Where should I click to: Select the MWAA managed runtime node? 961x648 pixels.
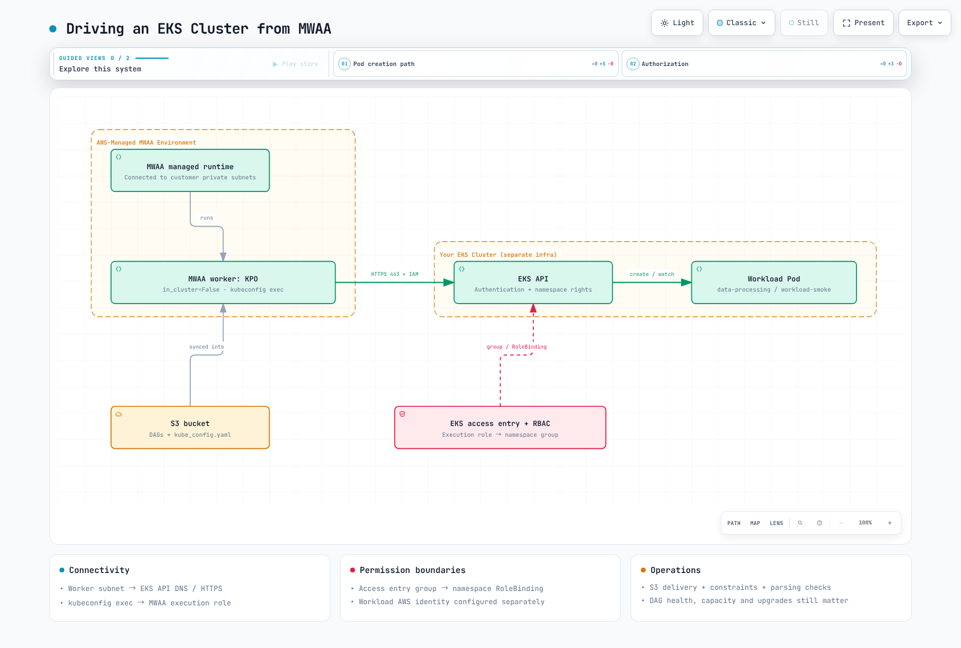190,170
